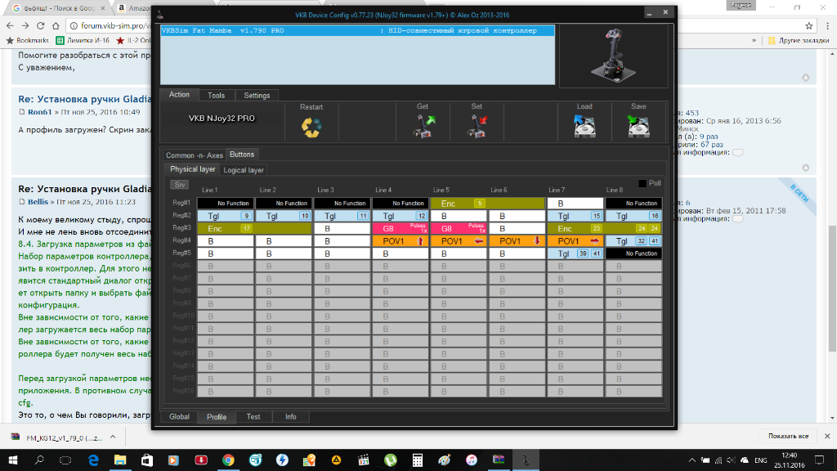Click POV1 down-arrow cell in Line 6
The width and height of the screenshot is (837, 471).
[x=517, y=241]
